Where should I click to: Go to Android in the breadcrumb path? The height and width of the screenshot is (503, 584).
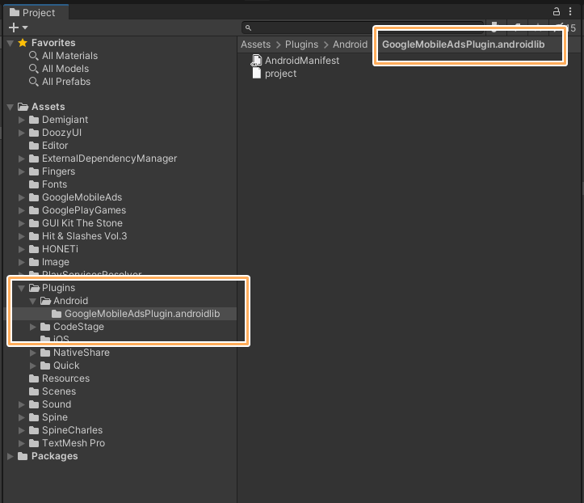click(x=350, y=44)
